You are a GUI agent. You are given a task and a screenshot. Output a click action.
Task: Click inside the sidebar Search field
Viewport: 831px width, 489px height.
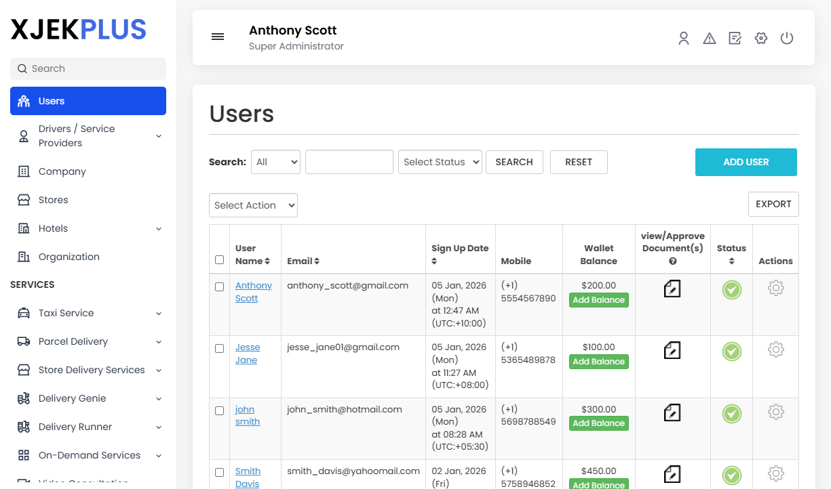88,68
